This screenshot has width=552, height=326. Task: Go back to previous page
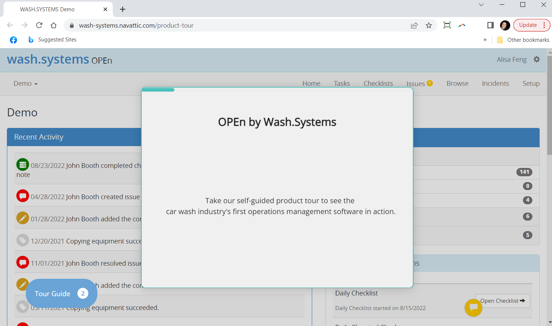coord(10,25)
